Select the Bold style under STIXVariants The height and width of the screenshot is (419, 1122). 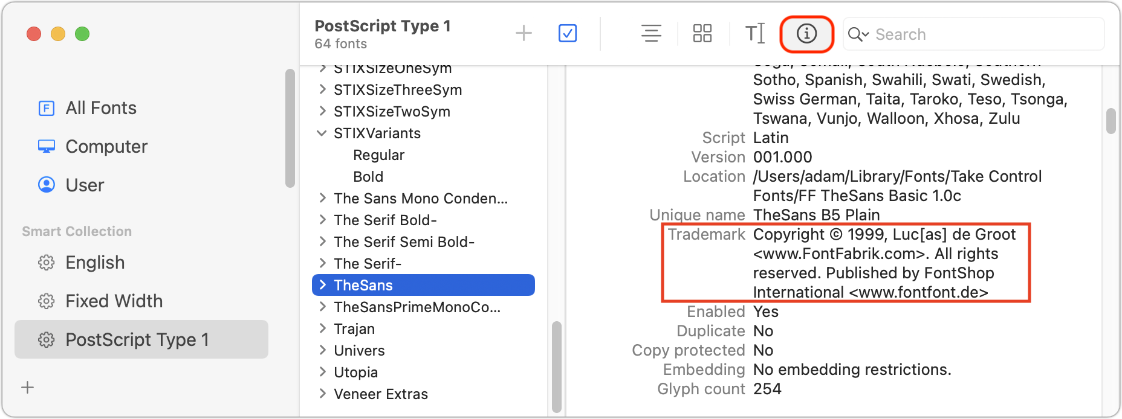pyautogui.click(x=368, y=177)
